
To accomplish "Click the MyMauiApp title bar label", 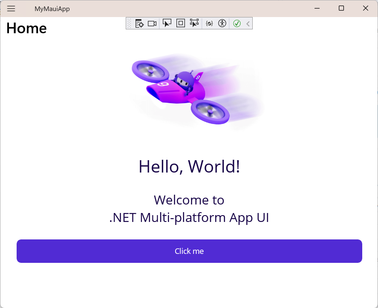I will point(52,9).
